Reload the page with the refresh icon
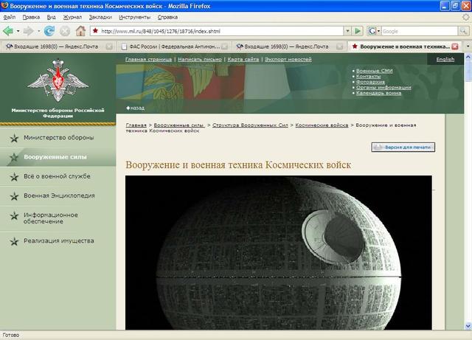 [49, 31]
